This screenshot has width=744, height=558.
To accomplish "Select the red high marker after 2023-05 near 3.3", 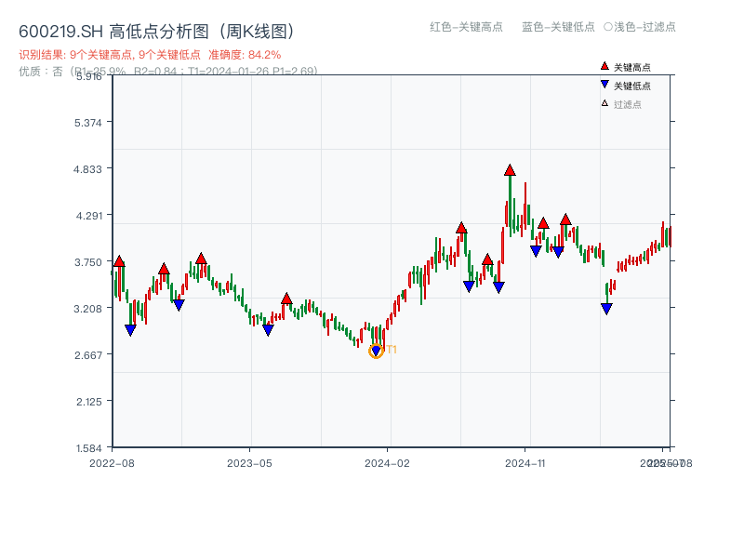I will tap(286, 299).
